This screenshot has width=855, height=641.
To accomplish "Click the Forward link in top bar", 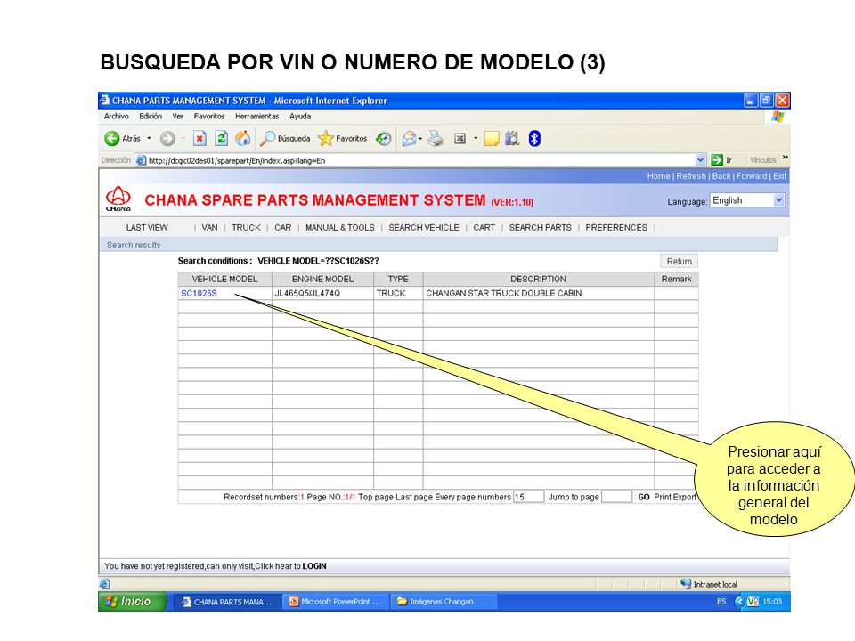I will pyautogui.click(x=752, y=176).
